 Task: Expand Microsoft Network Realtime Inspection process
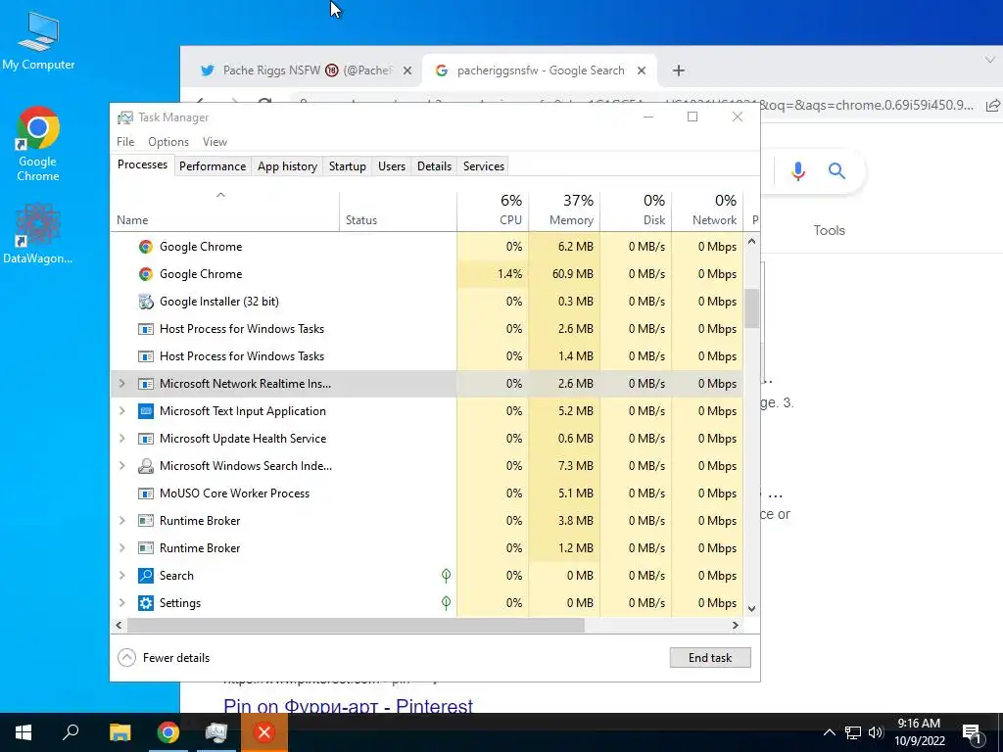click(122, 384)
